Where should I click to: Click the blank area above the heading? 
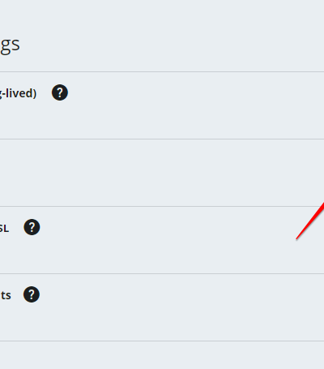[162, 16]
